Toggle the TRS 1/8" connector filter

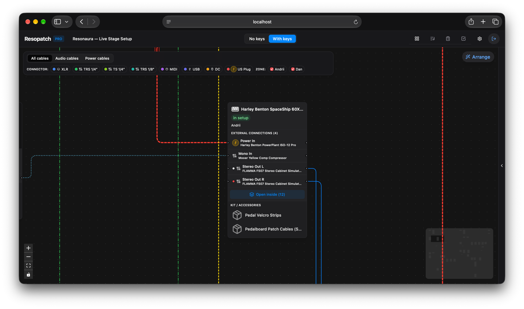click(x=143, y=69)
